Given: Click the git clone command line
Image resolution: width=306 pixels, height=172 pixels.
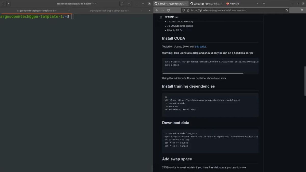Looking at the screenshot, I should point(202,100).
